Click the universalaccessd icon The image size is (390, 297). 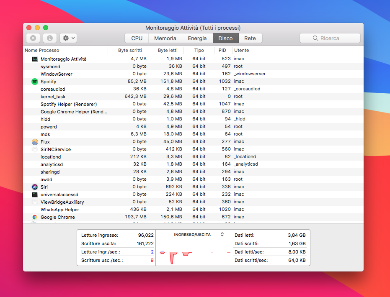tap(35, 195)
